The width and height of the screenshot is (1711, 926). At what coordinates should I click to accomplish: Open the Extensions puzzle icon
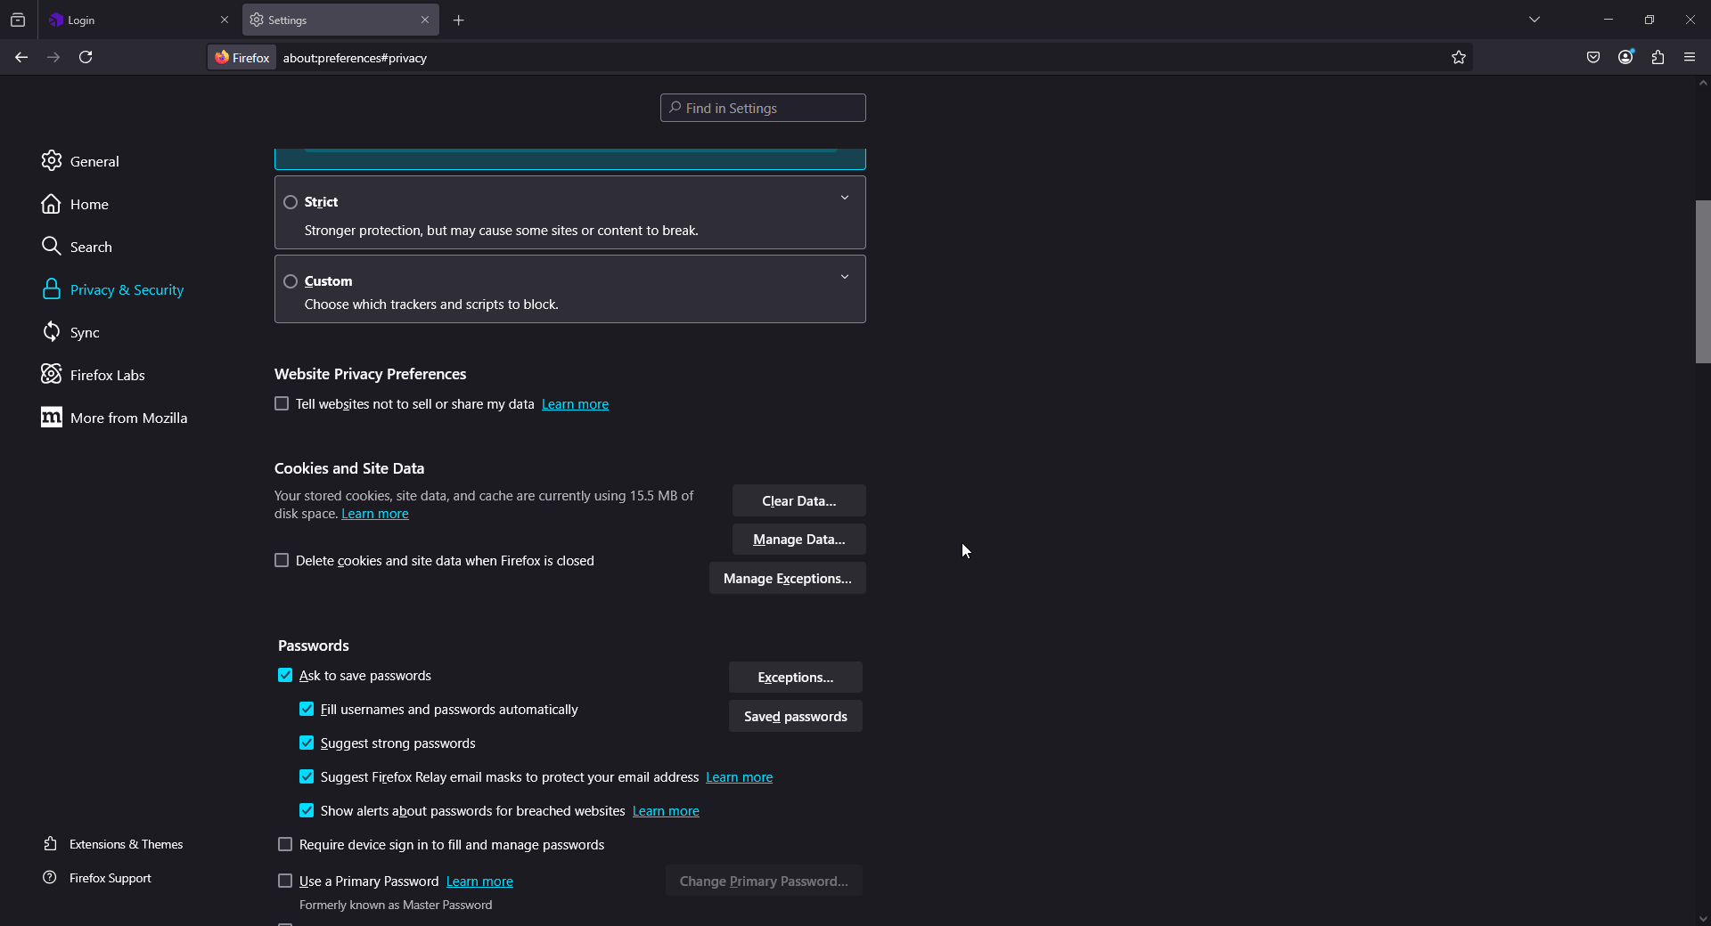1658,58
